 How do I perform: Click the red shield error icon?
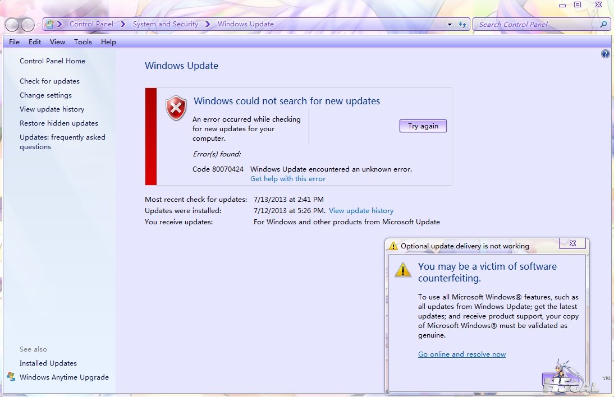(176, 108)
